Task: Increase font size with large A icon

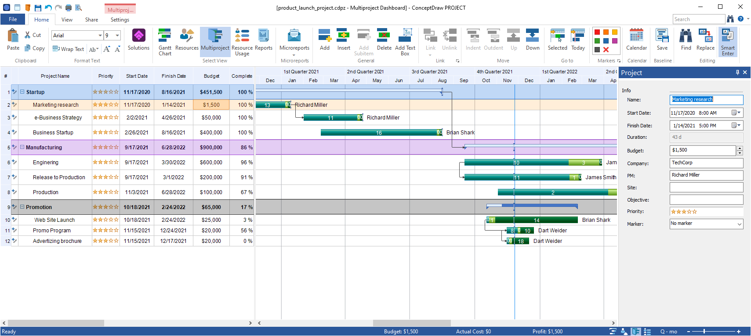Action: 107,49
